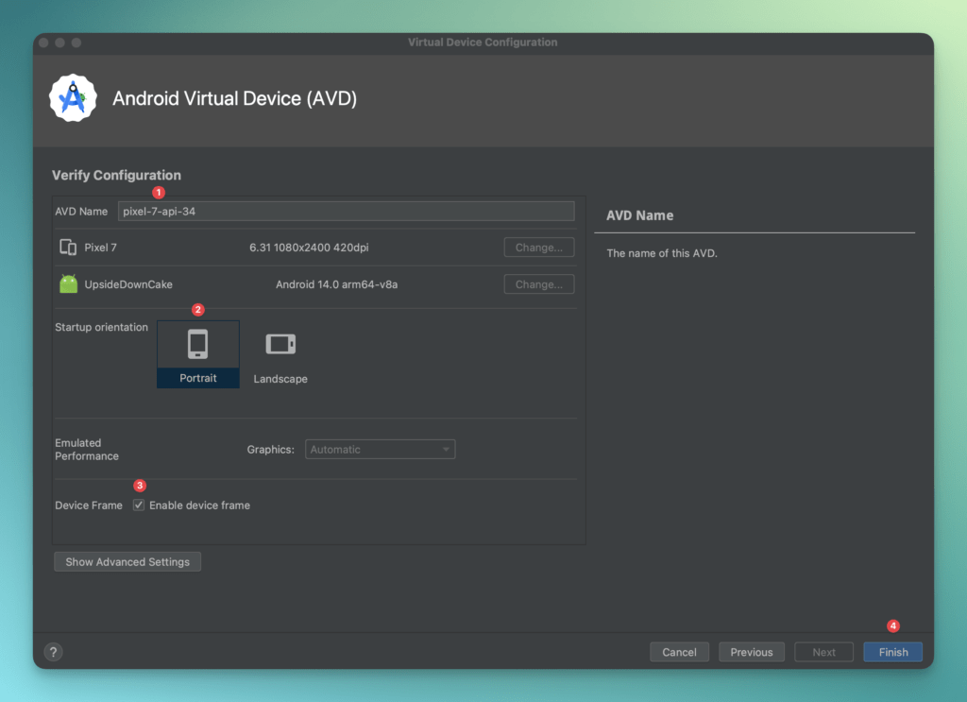
Task: Open the help question mark button
Action: tap(53, 652)
